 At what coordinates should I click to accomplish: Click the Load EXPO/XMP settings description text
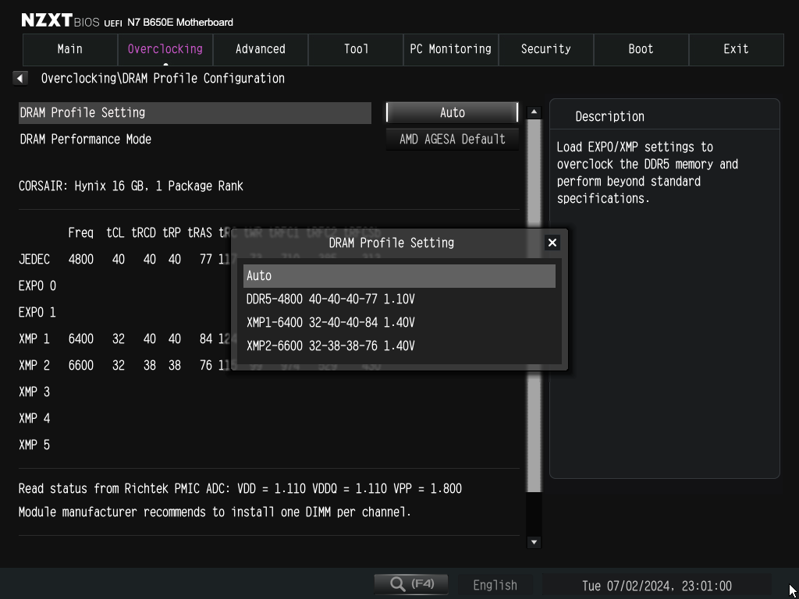pos(647,172)
